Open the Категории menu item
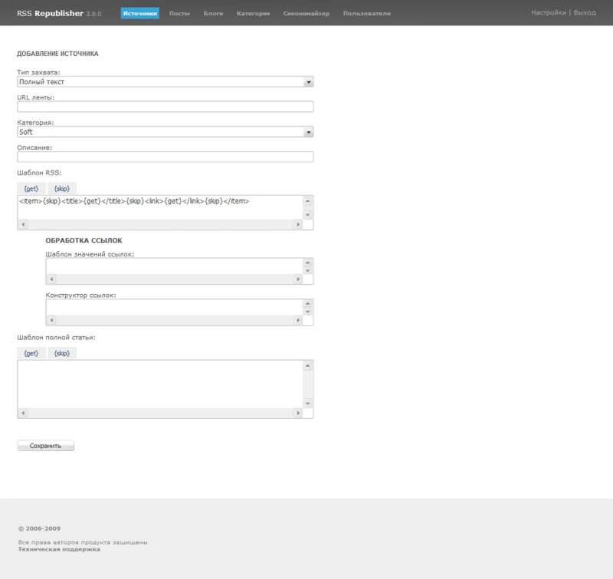 coord(253,13)
